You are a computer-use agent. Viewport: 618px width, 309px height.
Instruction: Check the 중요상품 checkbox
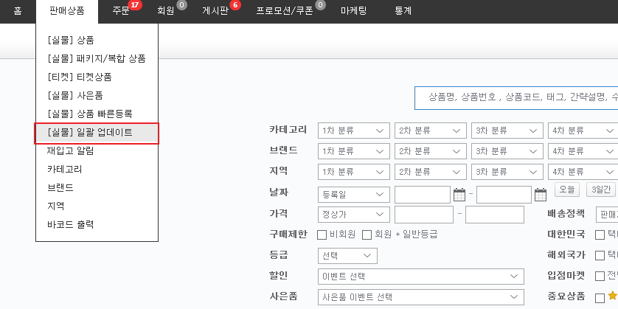pos(600,298)
